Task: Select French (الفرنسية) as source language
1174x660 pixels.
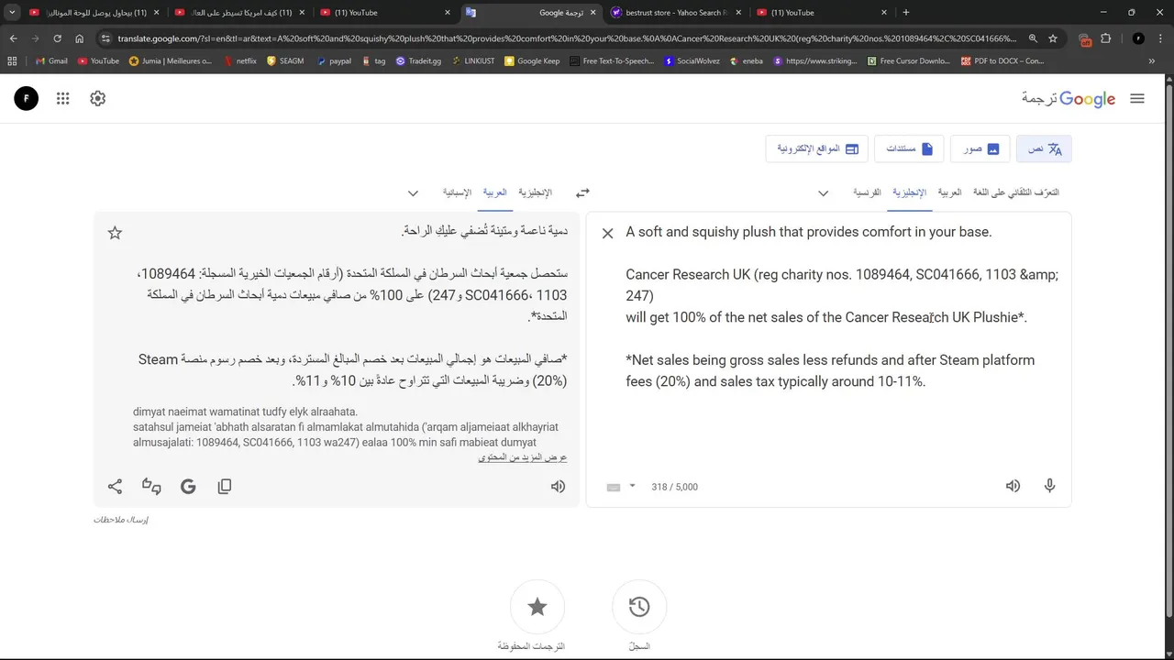Action: point(867,192)
